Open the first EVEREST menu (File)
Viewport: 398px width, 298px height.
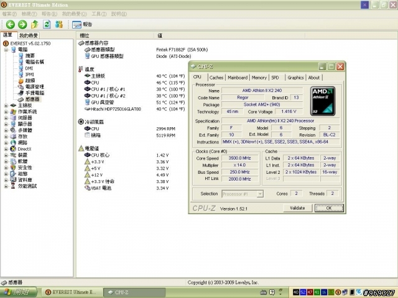(9, 14)
